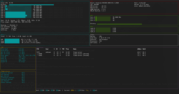Screen dimensions: 179x94
Task: Sort processes by [P]ID in footer
Action: point(53,90)
